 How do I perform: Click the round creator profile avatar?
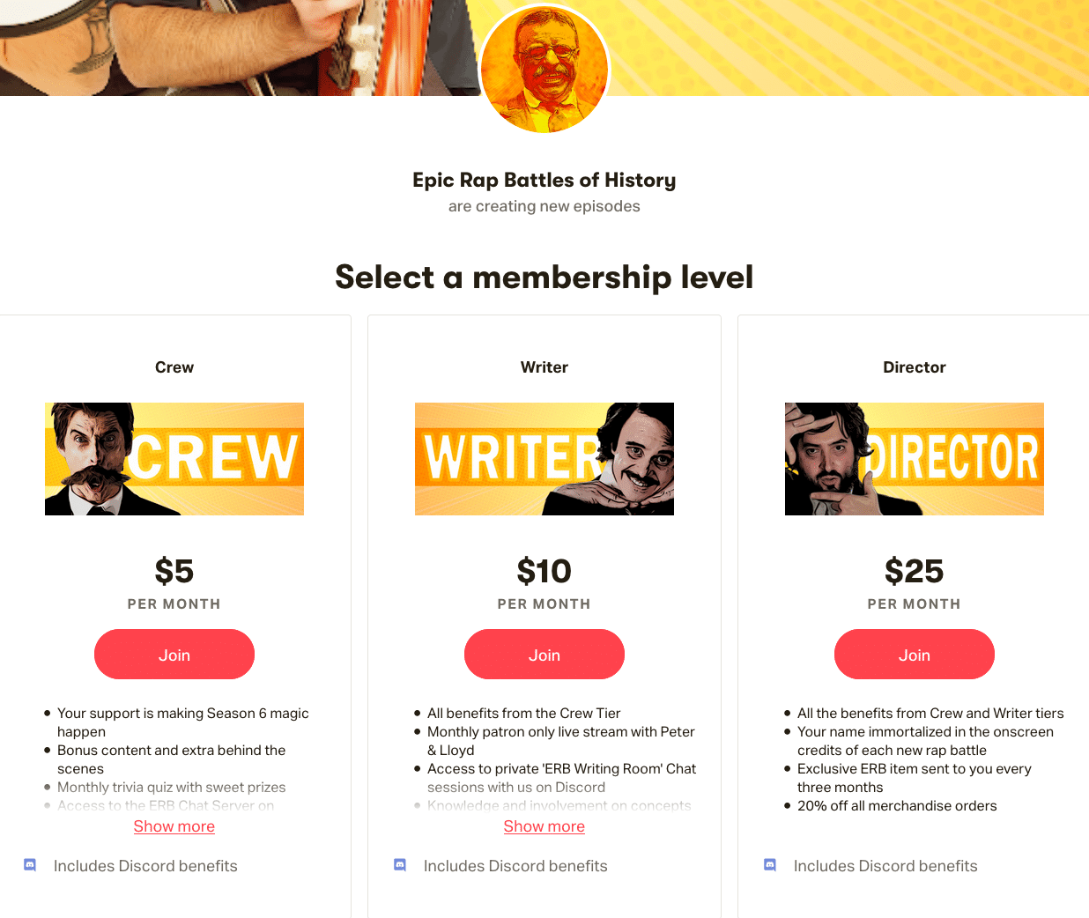coord(544,69)
